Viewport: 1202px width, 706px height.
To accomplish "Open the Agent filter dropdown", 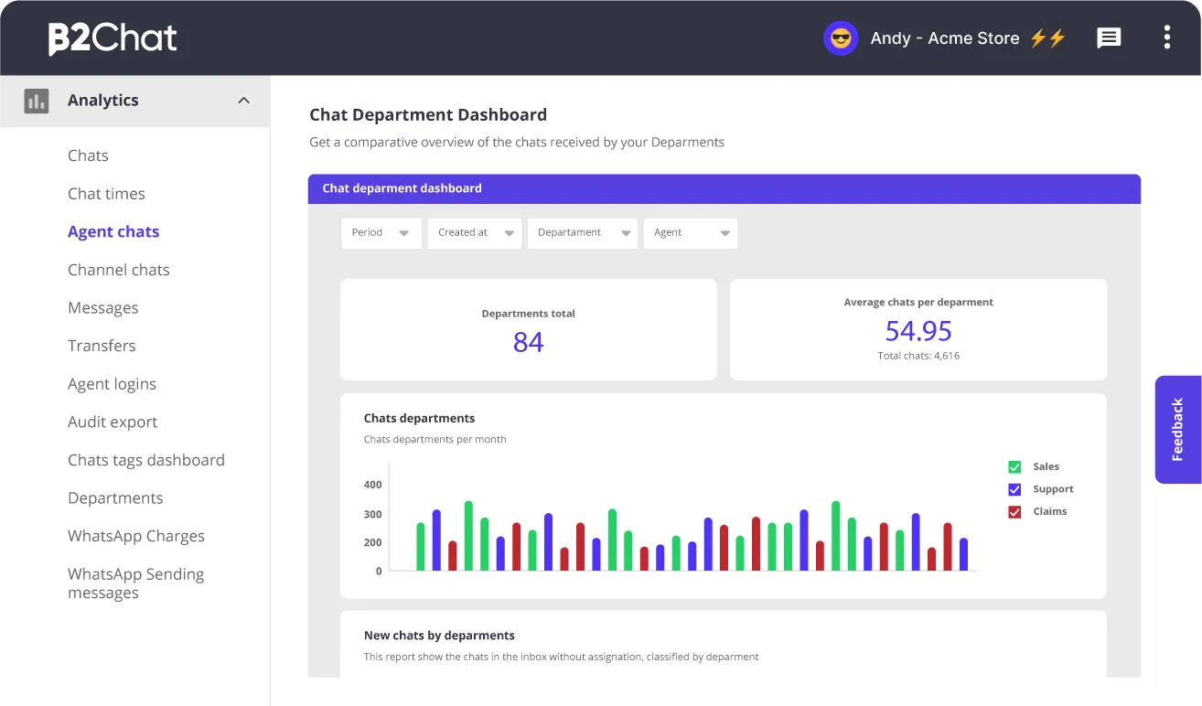I will coord(691,233).
